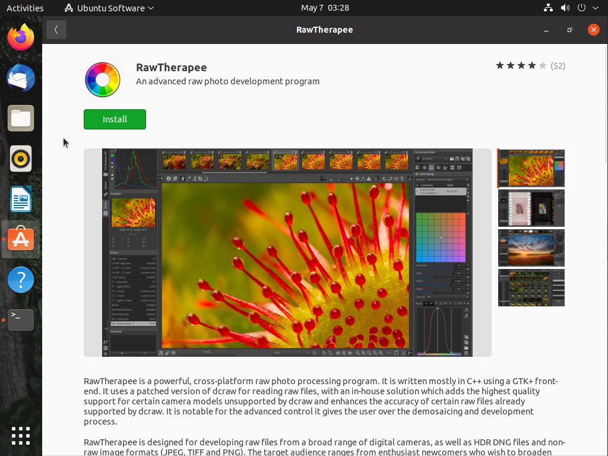This screenshot has width=608, height=456.
Task: Click the Ubuntu Software dock icon
Action: pos(21,239)
